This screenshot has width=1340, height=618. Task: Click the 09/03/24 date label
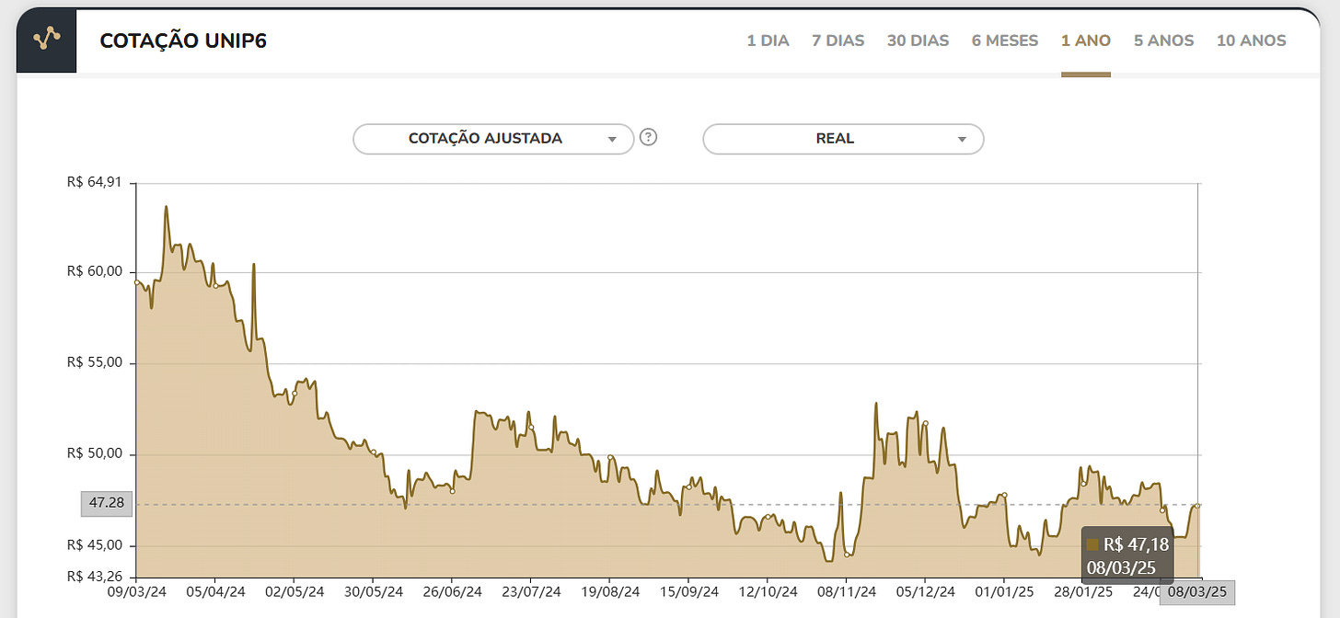(x=135, y=592)
